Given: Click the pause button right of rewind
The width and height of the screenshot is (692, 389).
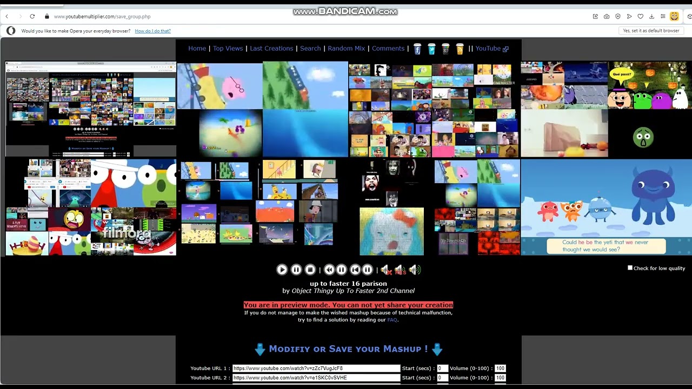Looking at the screenshot, I should (342, 270).
